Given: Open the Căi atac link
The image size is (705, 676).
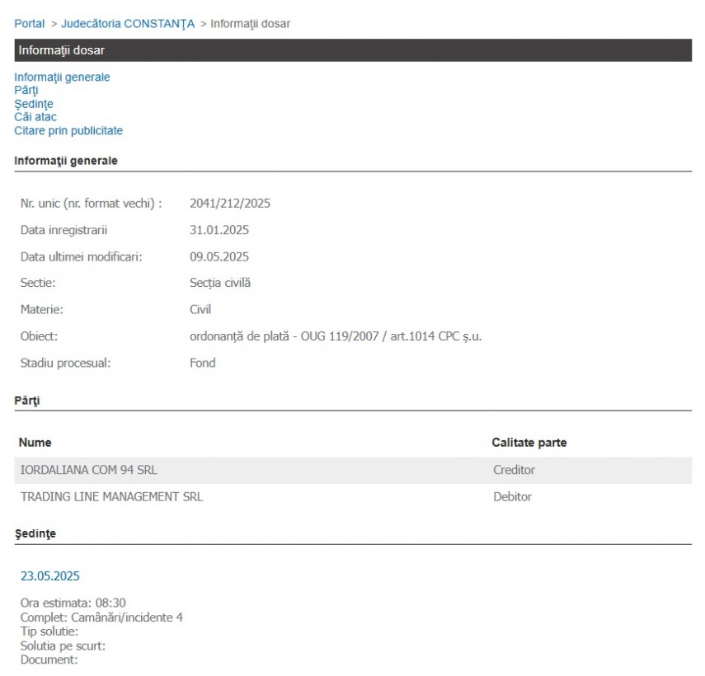Looking at the screenshot, I should 35,117.
